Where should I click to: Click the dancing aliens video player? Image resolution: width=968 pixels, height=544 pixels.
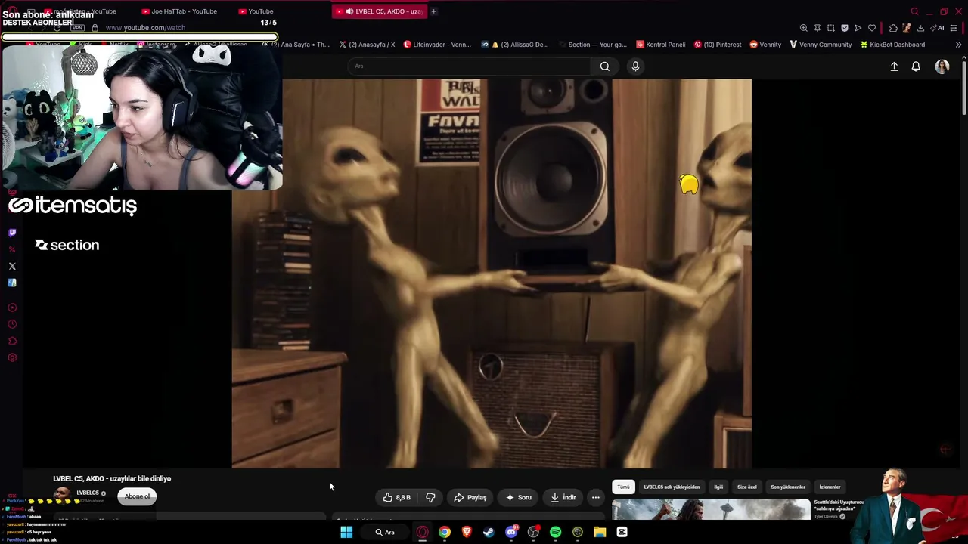tap(492, 274)
